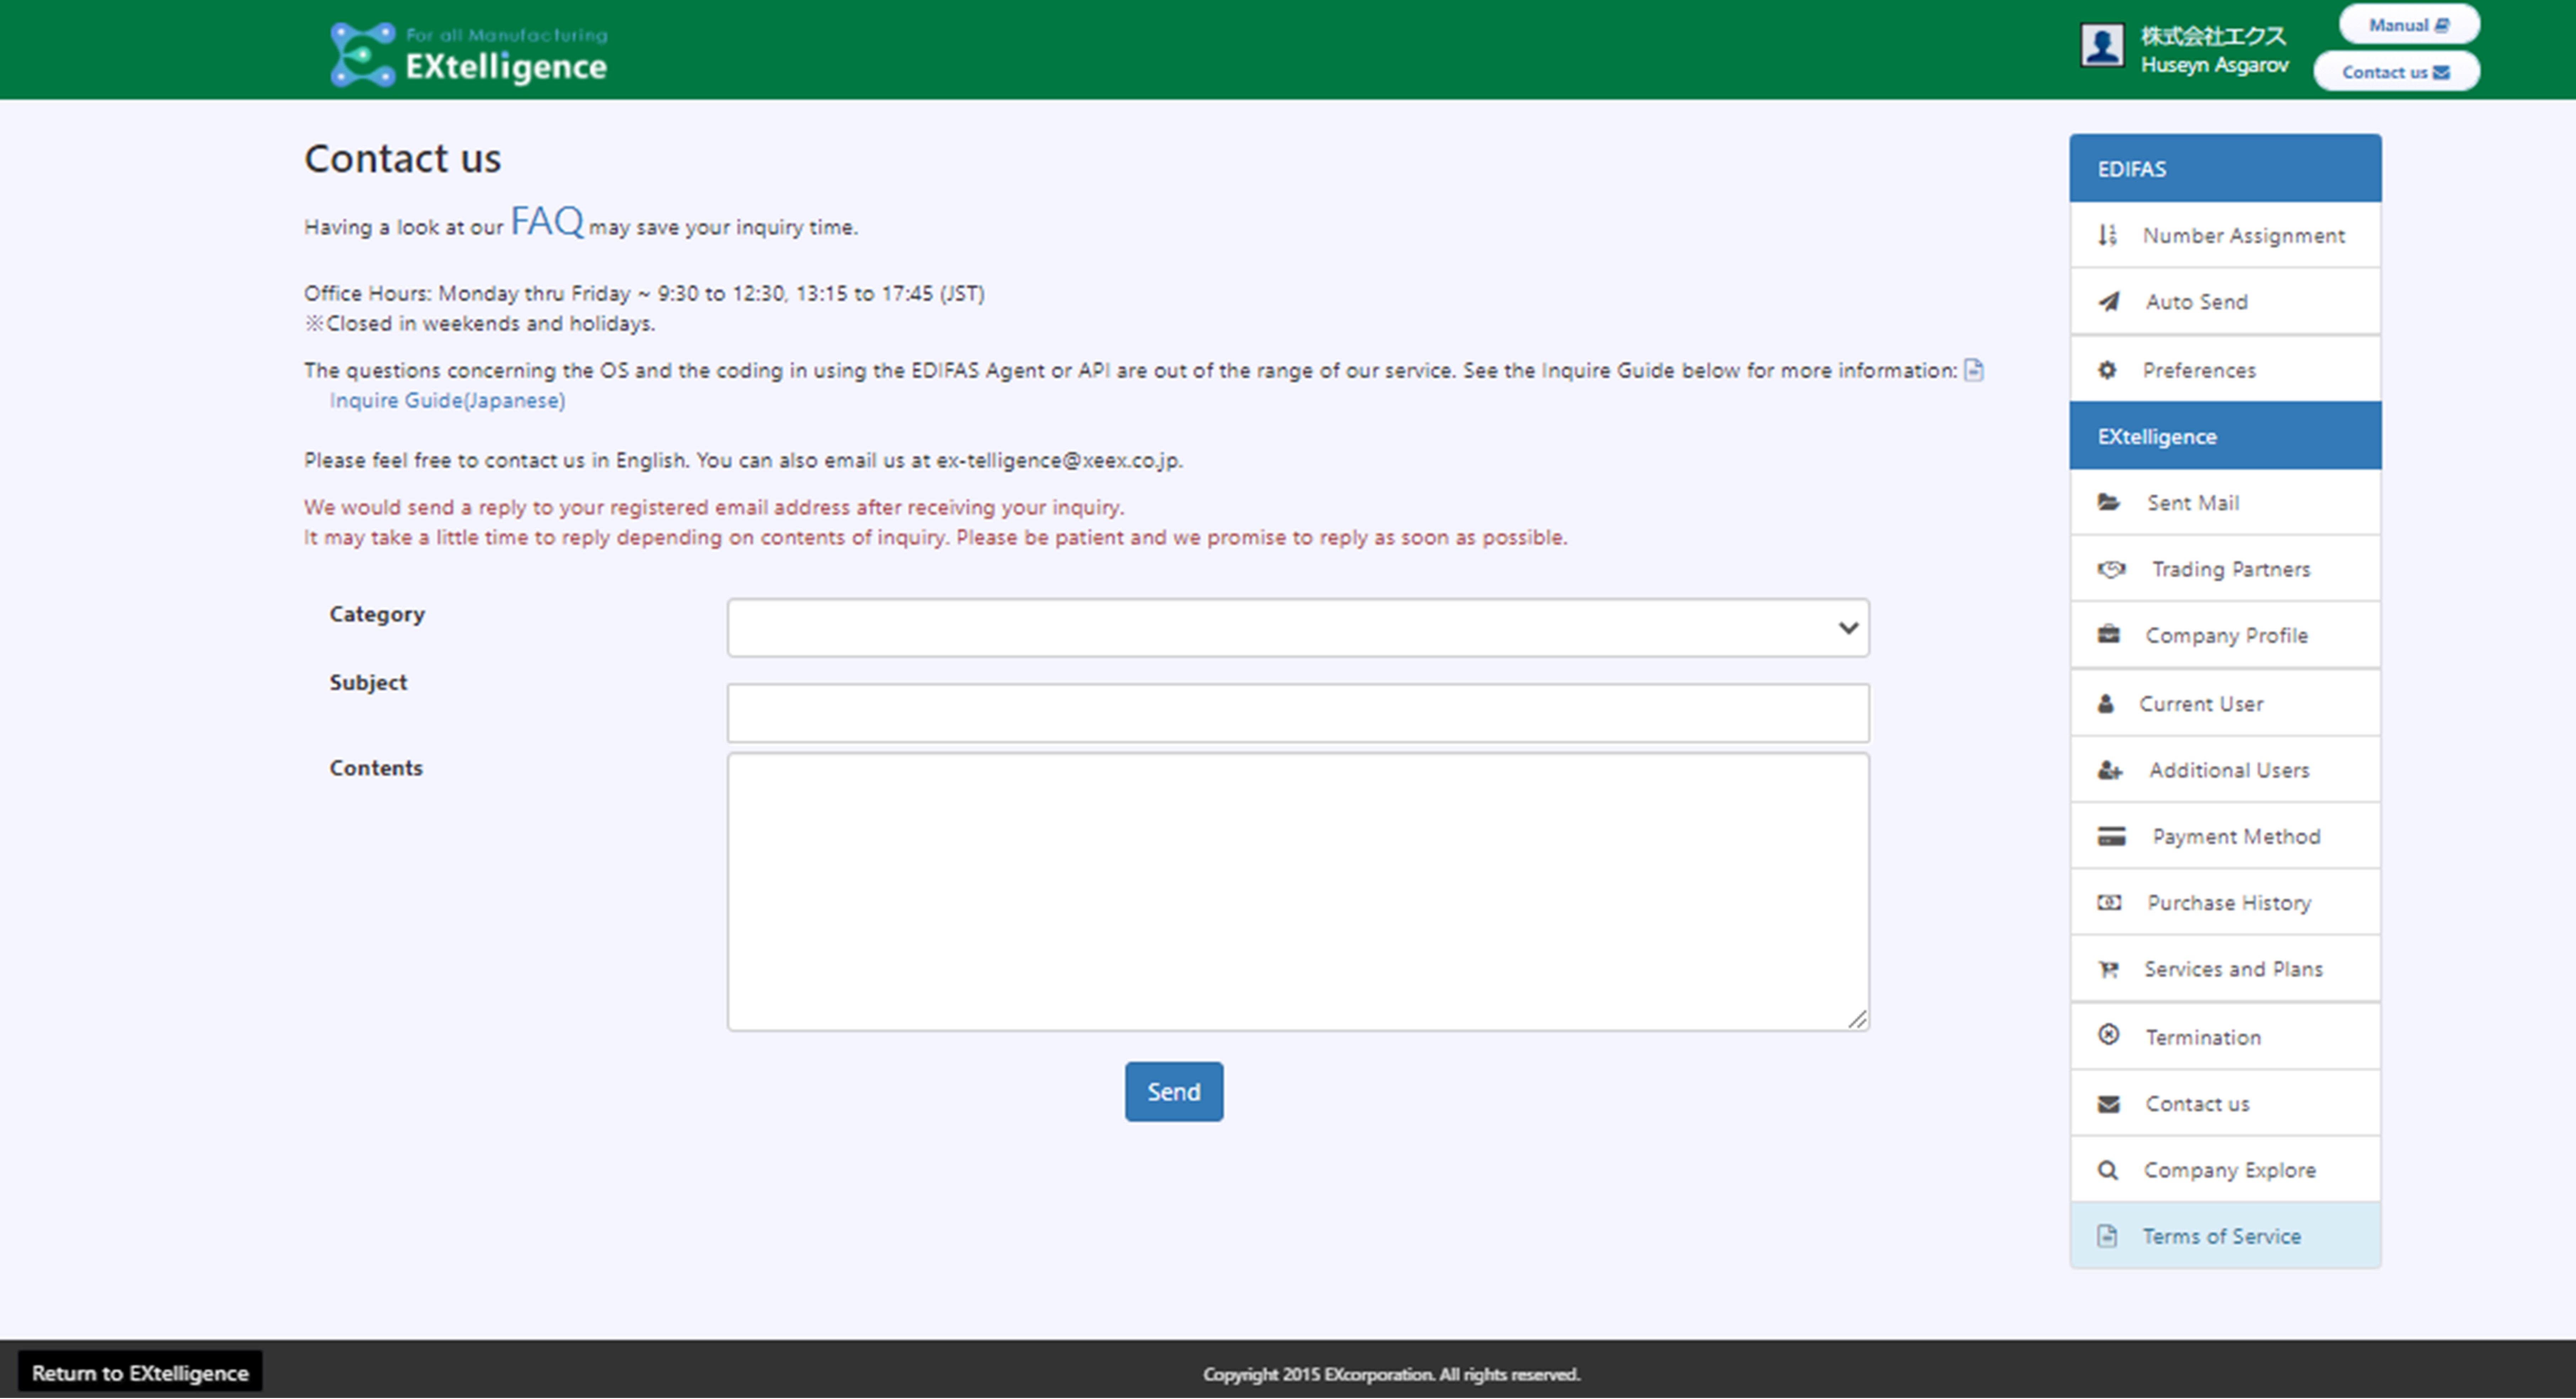Image resolution: width=2576 pixels, height=1399 pixels.
Task: Open Auto Send in the sidebar
Action: coord(2225,302)
